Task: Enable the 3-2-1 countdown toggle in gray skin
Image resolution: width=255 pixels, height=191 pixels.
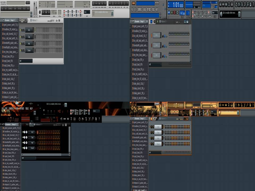Action: point(69,11)
